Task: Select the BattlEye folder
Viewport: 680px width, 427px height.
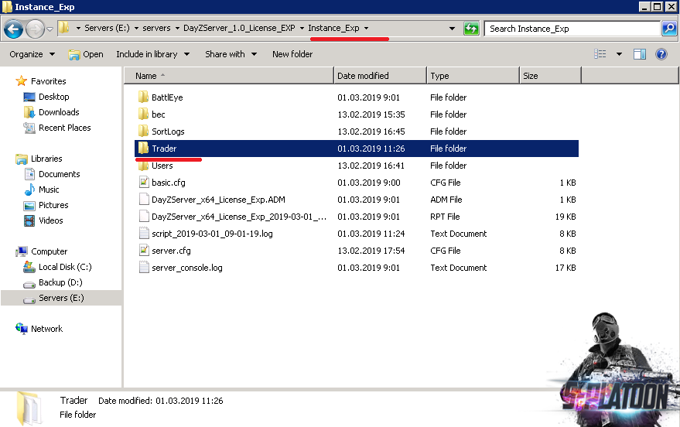Action: click(167, 97)
